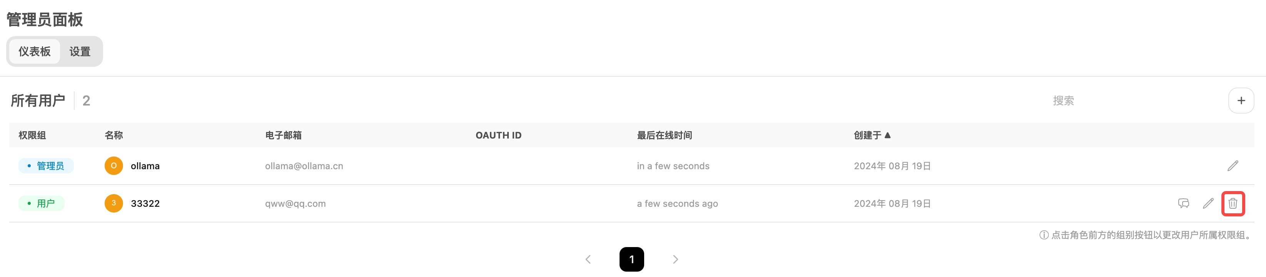
Task: Open the chat icon for user 33322
Action: tap(1184, 203)
